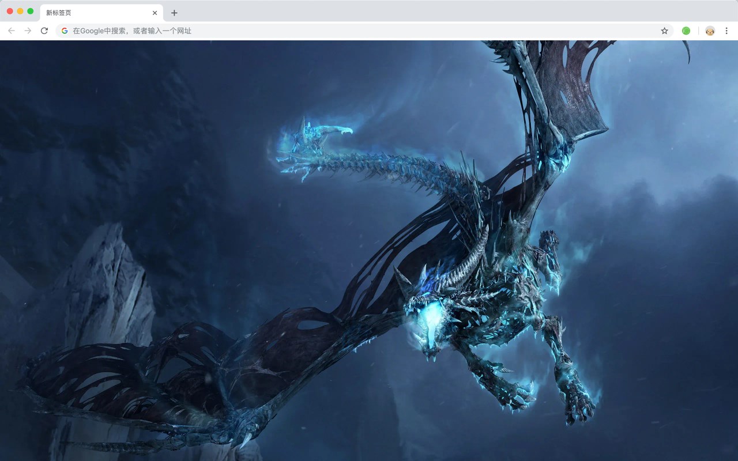Reload the current page
The width and height of the screenshot is (738, 461).
click(44, 31)
